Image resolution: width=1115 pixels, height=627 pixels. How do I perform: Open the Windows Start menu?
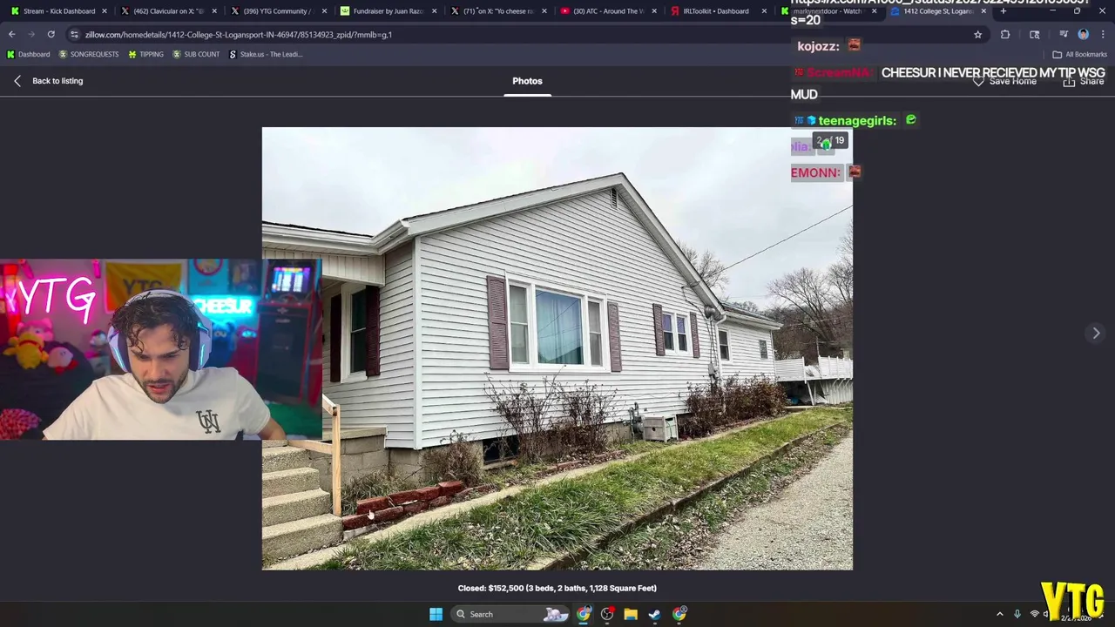tap(436, 615)
